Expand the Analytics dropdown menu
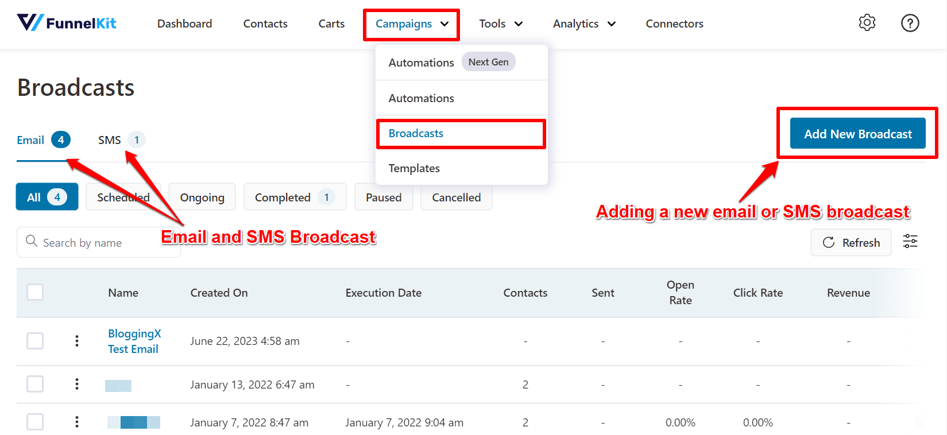Screen dimensions: 947x435 click(x=584, y=24)
